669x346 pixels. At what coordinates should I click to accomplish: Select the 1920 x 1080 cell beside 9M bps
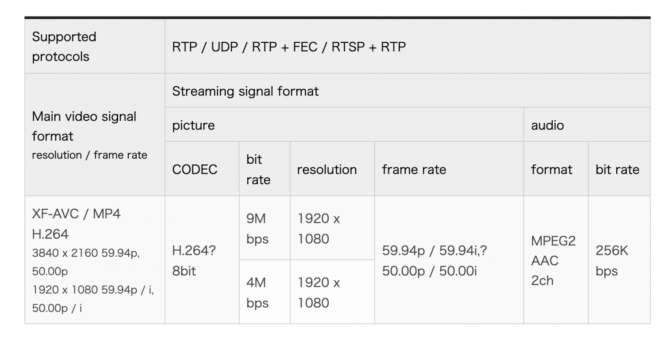click(318, 228)
